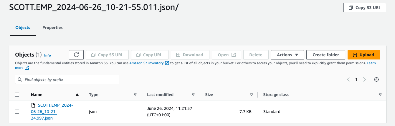
Task: Select all objects header checkbox
Action: click(x=17, y=95)
